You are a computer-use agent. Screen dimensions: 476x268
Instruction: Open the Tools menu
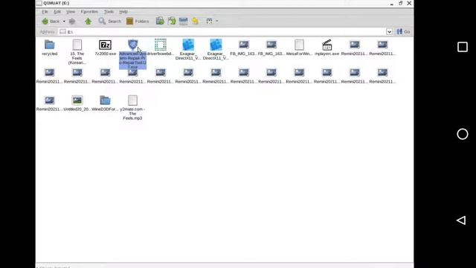click(x=109, y=12)
